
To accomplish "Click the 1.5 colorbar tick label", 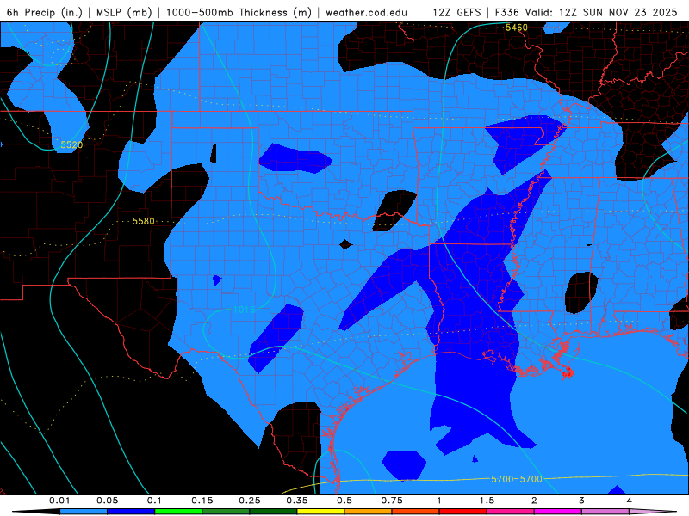I will click(487, 501).
